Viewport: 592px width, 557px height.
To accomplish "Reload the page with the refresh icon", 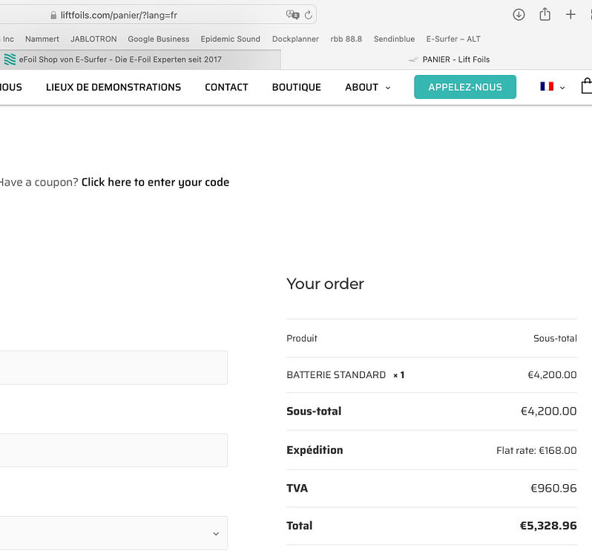I will (309, 15).
